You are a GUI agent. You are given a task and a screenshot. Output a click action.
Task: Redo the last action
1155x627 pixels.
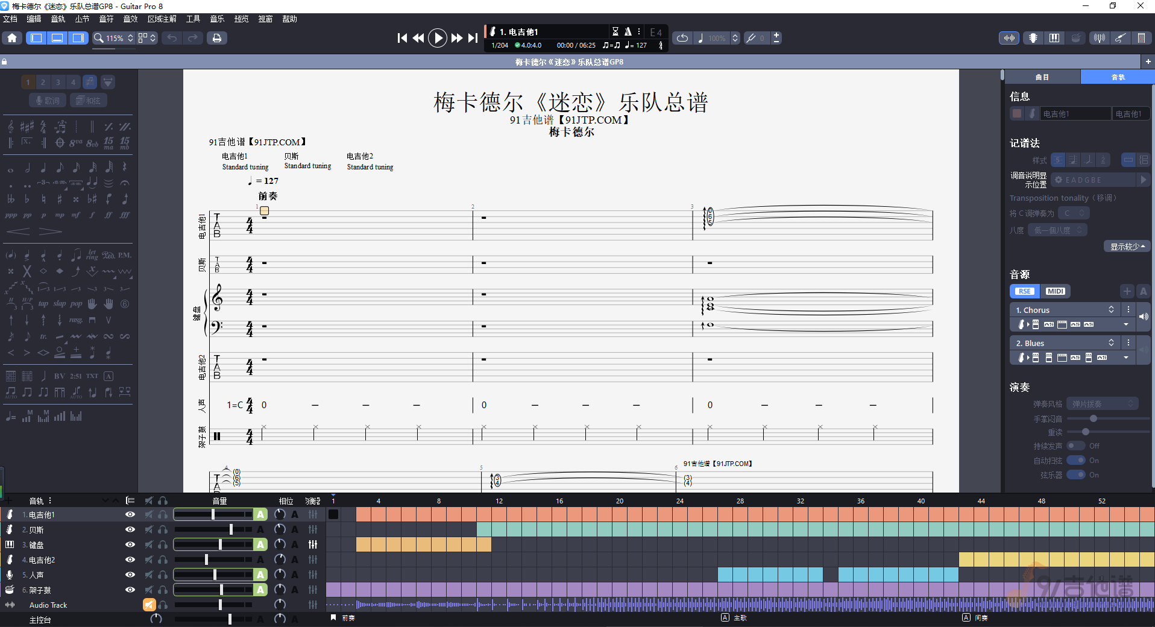click(x=193, y=38)
